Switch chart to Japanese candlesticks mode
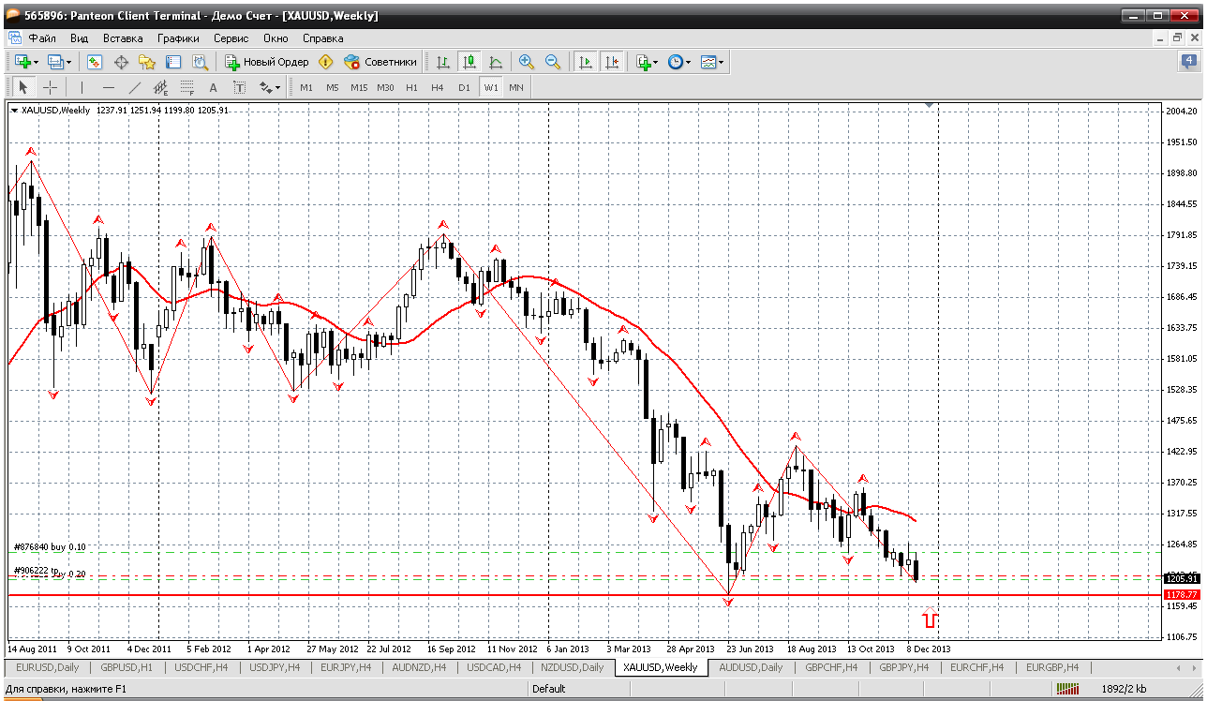1207x701 pixels. (469, 62)
